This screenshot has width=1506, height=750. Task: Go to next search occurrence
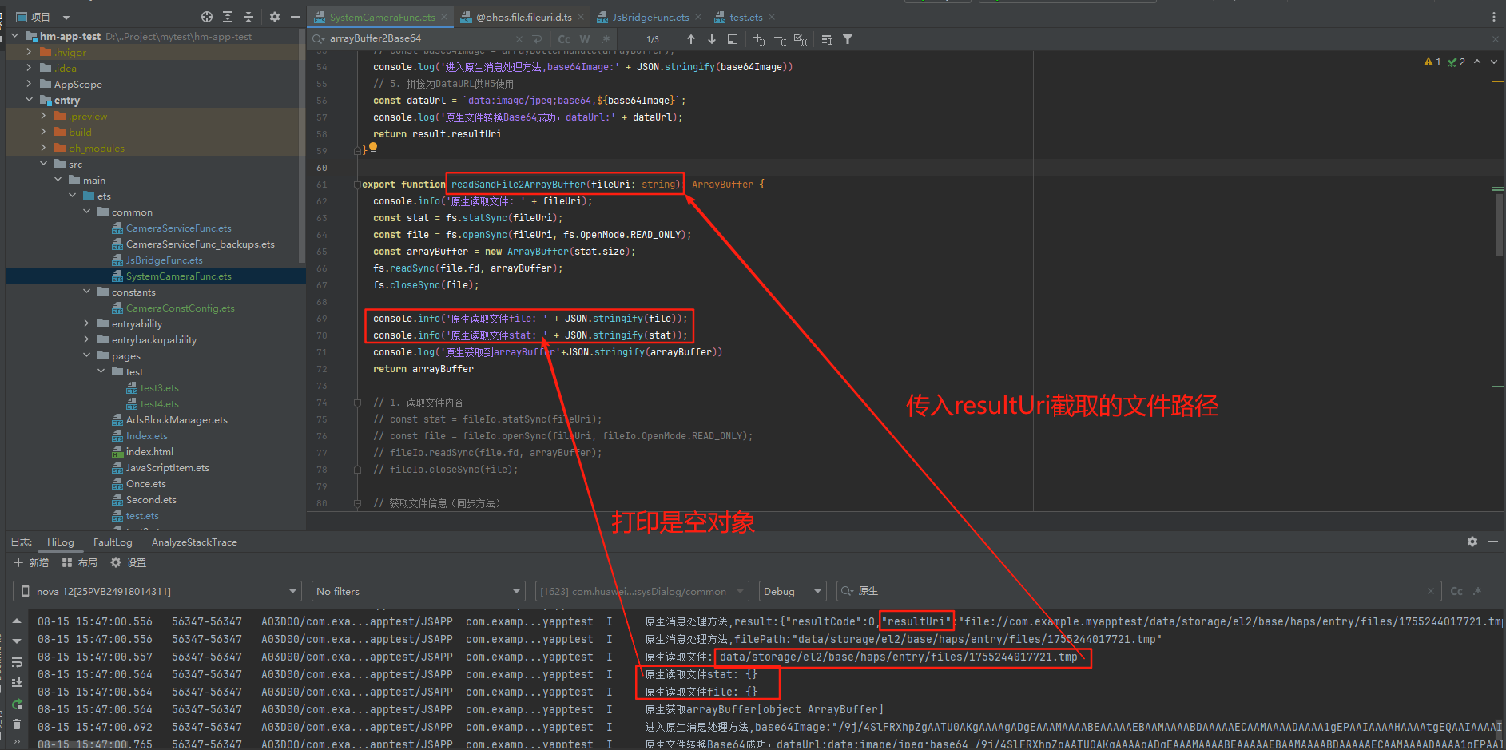click(x=712, y=39)
